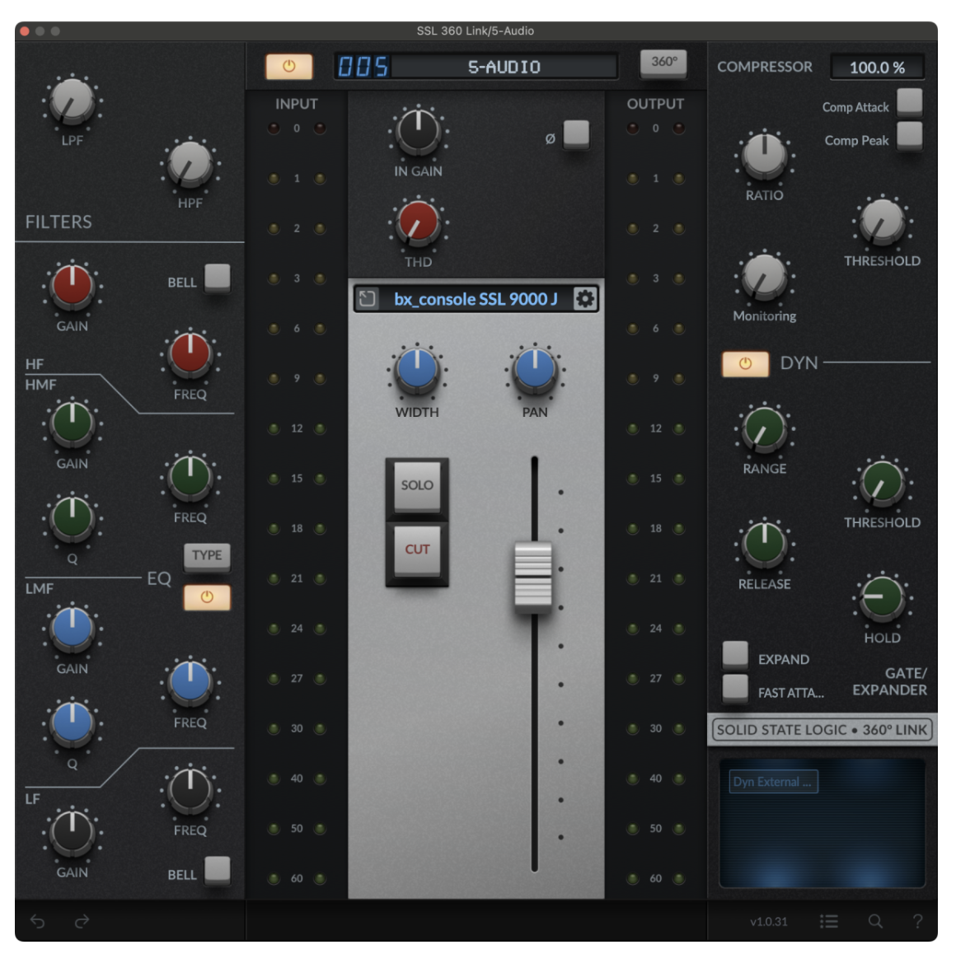Image resolution: width=956 pixels, height=954 pixels.
Task: Click the gate THRESHOLD knob
Action: click(882, 484)
